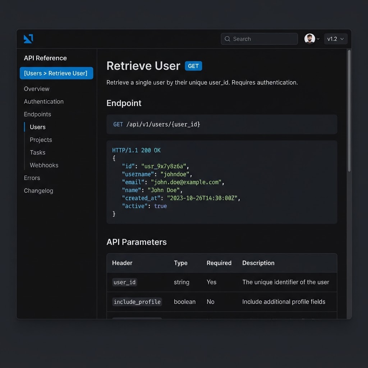Screen dimensions: 368x368
Task: Click the boolean type cell
Action: tap(185, 302)
